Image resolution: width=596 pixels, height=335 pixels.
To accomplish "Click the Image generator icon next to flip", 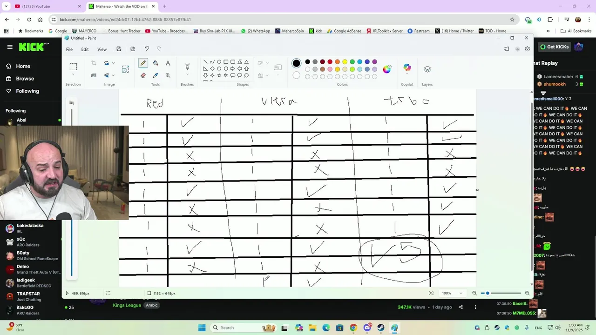I will pos(125,69).
